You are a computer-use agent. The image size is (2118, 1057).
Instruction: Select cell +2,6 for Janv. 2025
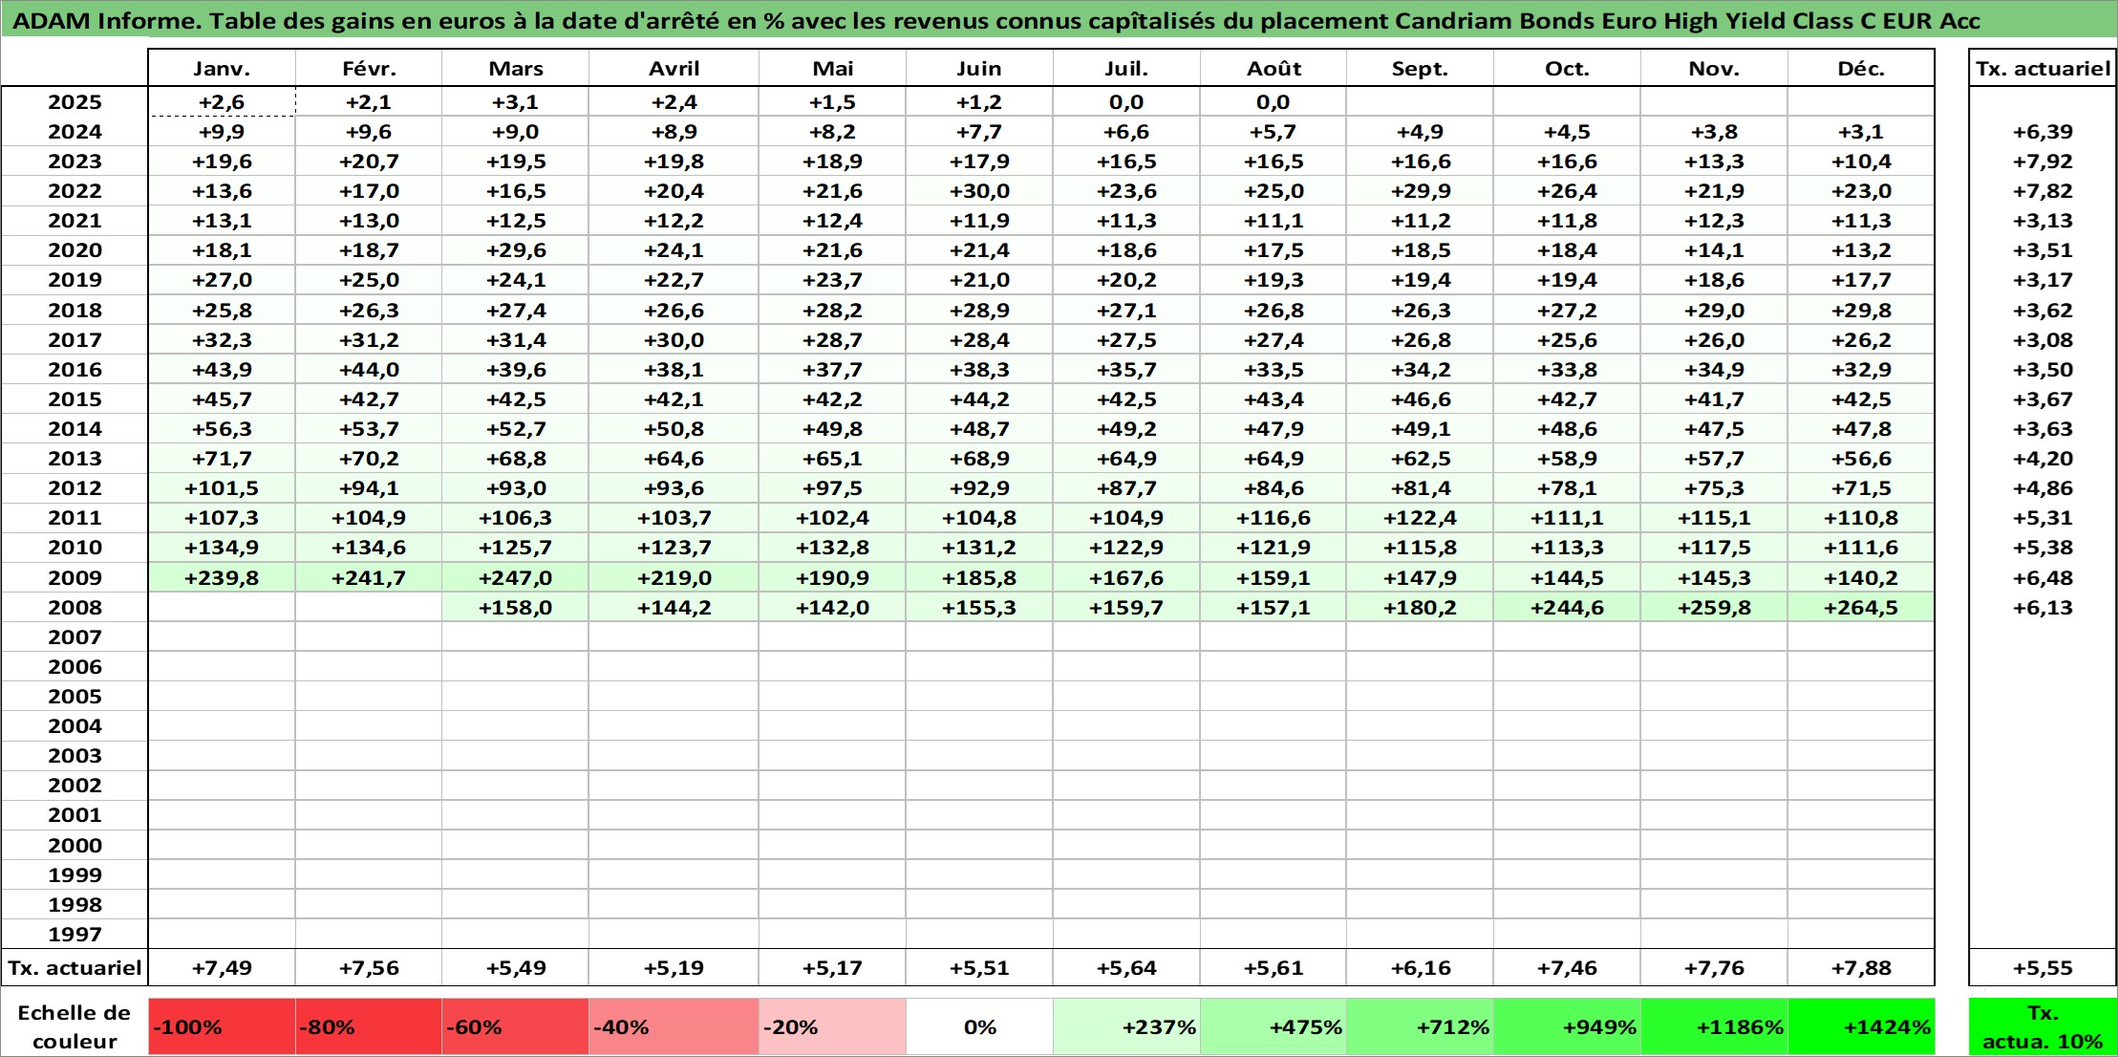(x=222, y=102)
